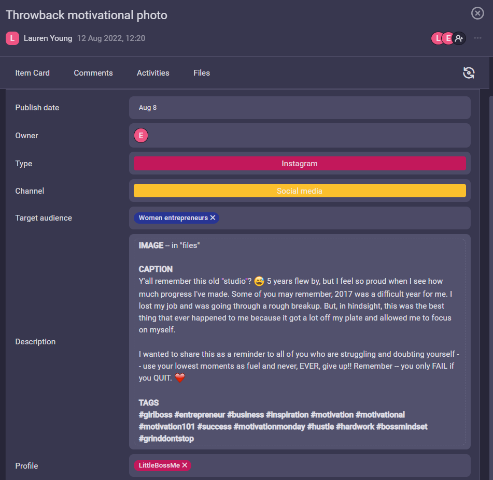493x480 pixels.
Task: Go to the Files tab
Action: (202, 73)
